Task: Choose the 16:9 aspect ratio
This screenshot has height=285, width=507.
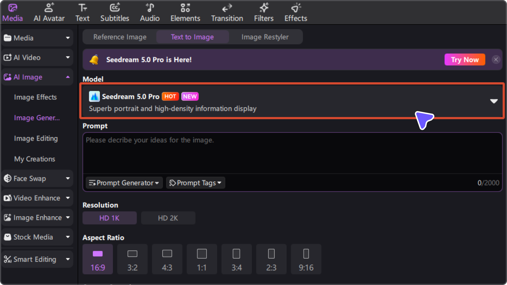Action: 98,259
